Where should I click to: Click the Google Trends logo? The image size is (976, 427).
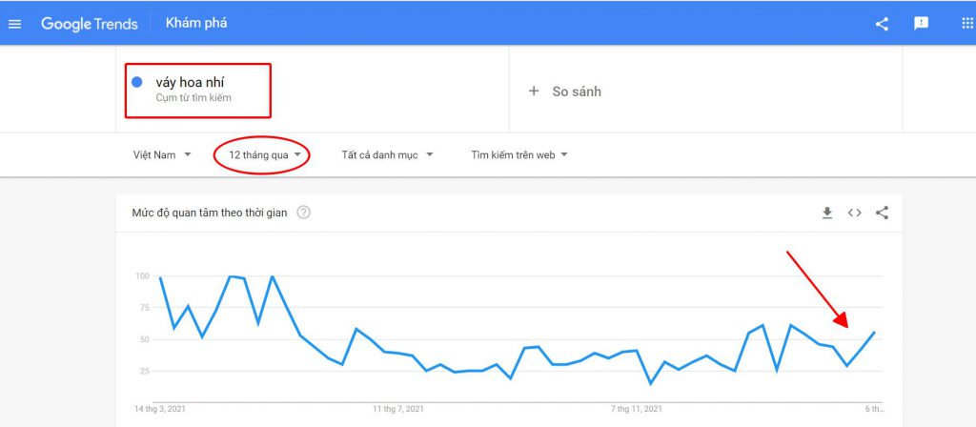(89, 24)
